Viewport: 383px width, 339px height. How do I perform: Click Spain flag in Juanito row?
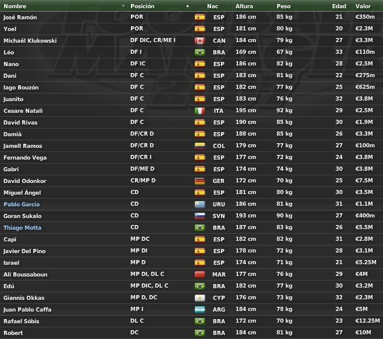[200, 99]
